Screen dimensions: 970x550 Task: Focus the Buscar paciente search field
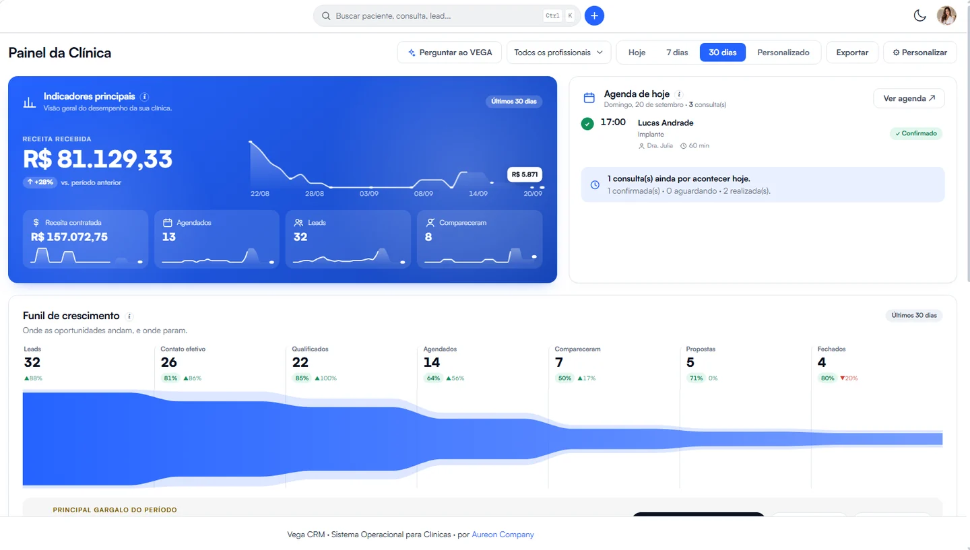click(447, 15)
